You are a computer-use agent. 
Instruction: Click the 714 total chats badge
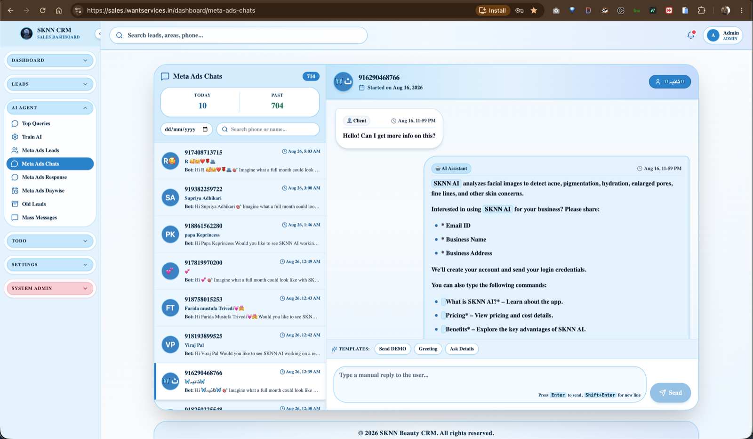[311, 76]
